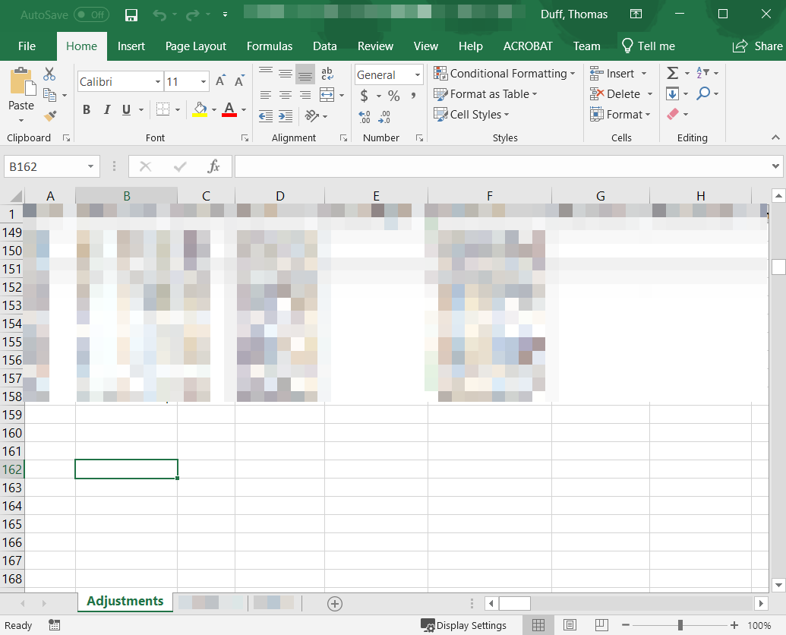Click Increase Decimal in the Number group
The height and width of the screenshot is (635, 786).
pos(364,116)
